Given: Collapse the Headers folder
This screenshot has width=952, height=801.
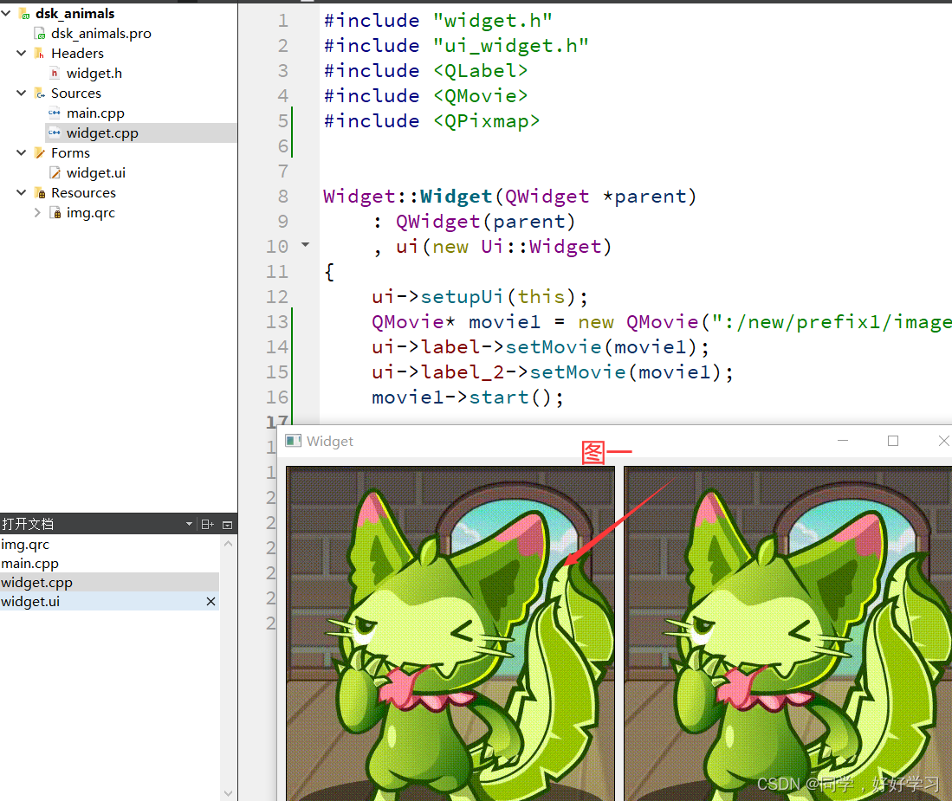Looking at the screenshot, I should click(x=22, y=54).
